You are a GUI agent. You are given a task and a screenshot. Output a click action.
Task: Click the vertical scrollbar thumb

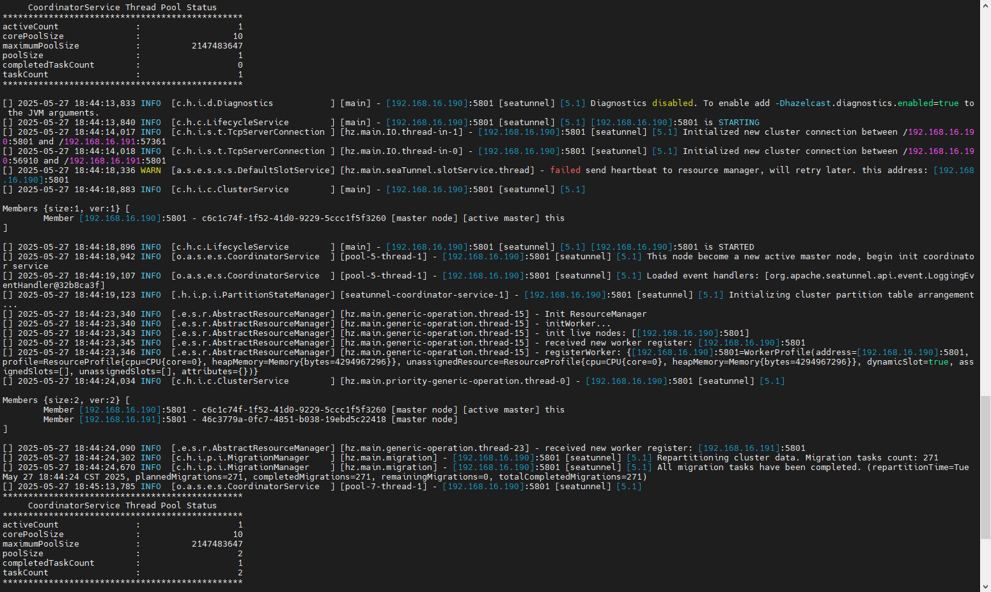pos(985,466)
